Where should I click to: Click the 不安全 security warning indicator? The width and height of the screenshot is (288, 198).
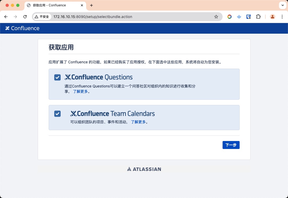(x=42, y=17)
